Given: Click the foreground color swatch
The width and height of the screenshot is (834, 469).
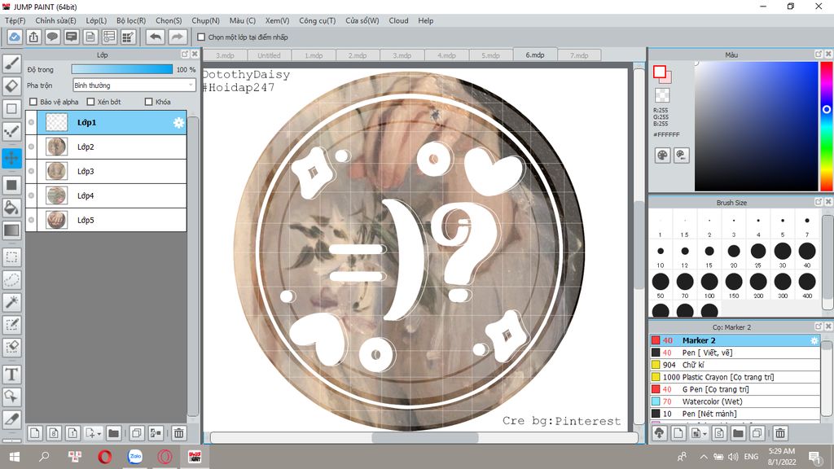Looking at the screenshot, I should point(660,72).
